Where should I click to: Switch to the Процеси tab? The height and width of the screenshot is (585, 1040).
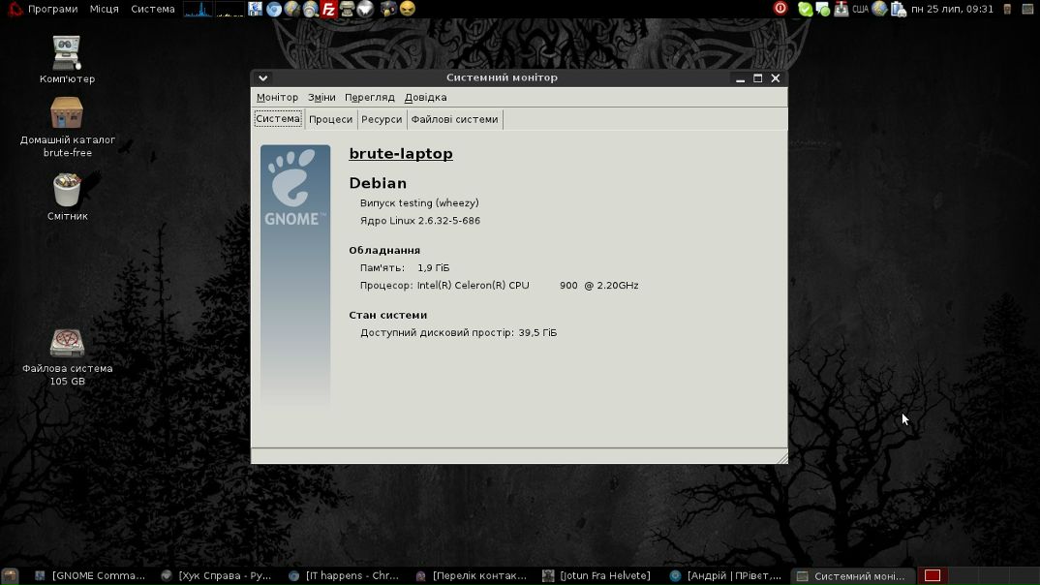330,119
